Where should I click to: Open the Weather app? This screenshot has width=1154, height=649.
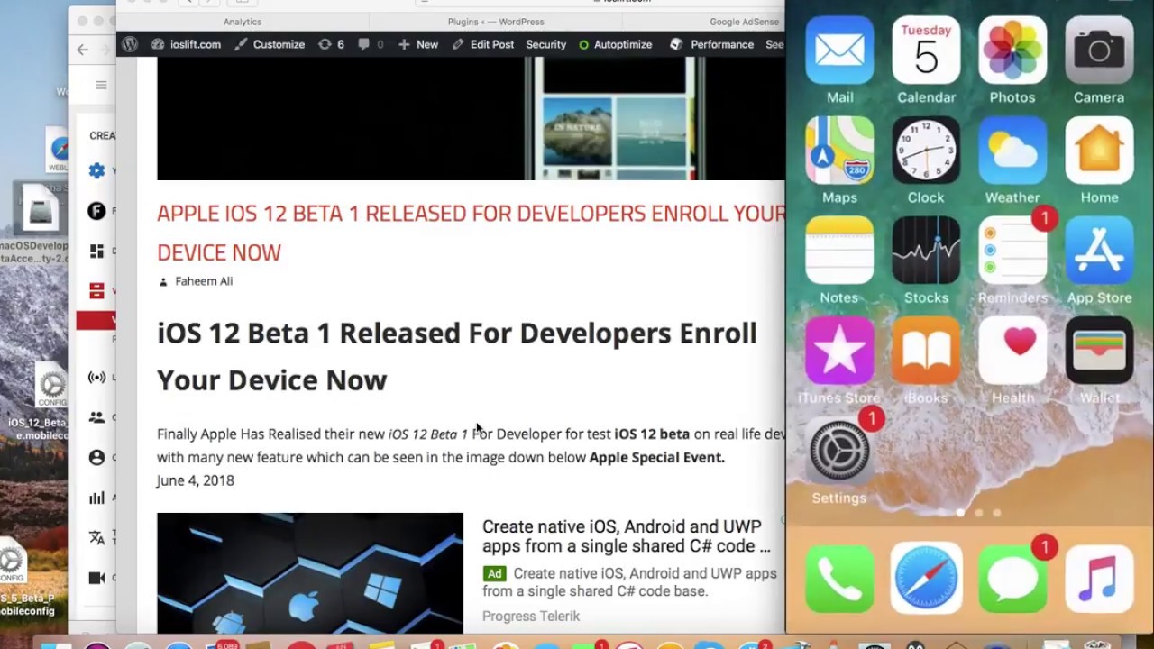[1012, 150]
